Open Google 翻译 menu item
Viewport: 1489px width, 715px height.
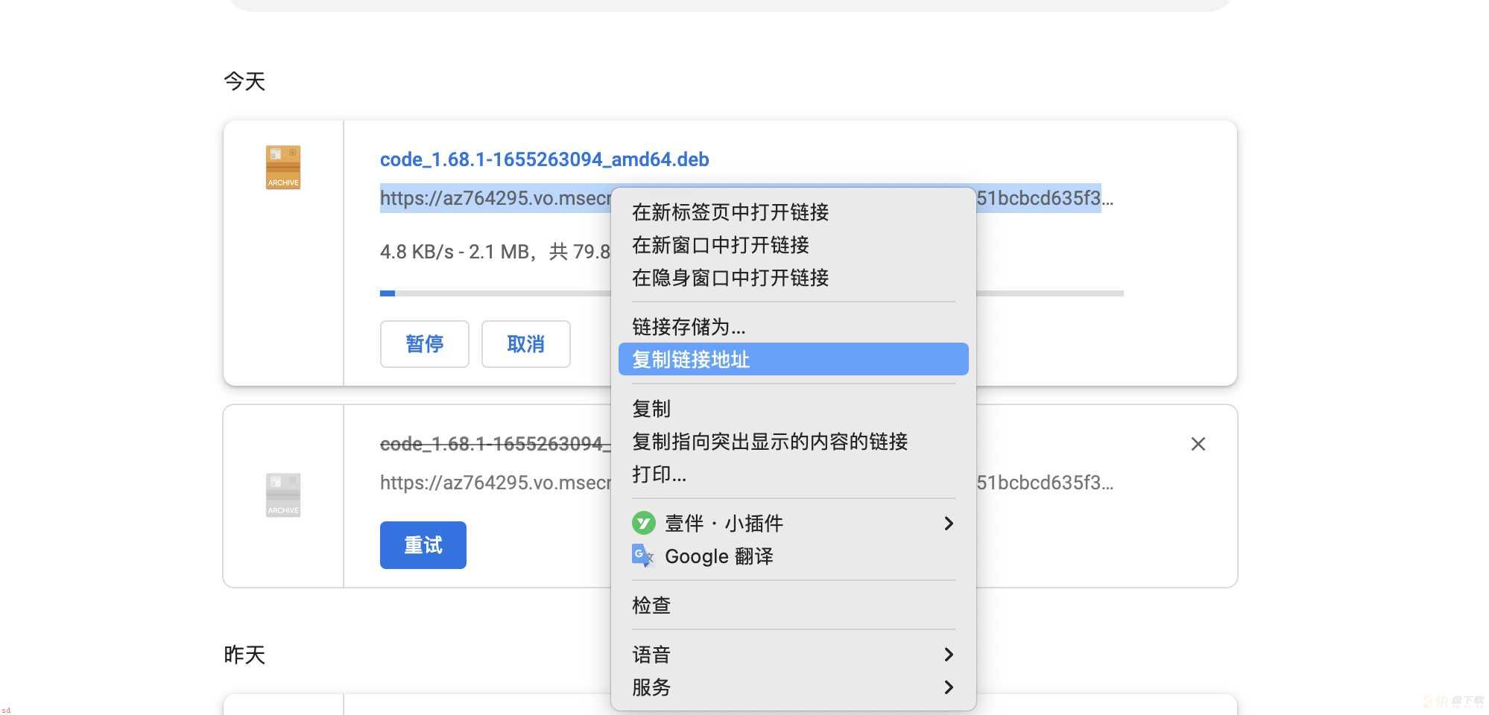793,556
